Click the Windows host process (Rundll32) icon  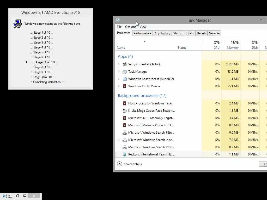[125, 79]
